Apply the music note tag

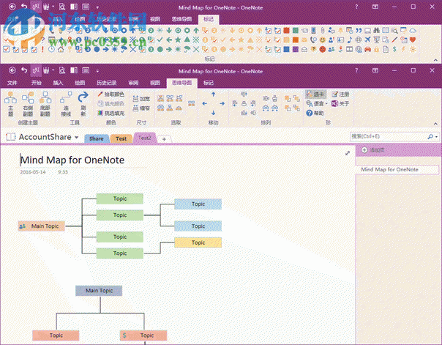(350, 40)
